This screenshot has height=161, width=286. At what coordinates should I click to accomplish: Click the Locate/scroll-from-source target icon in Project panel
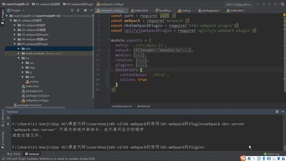[x=72, y=10]
